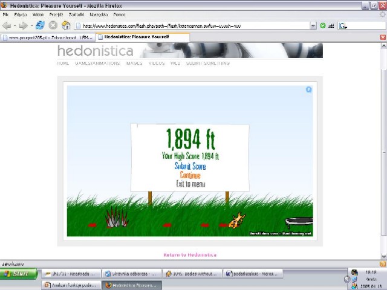Select Exit to menu in the game
The image size is (387, 290).
(x=190, y=184)
